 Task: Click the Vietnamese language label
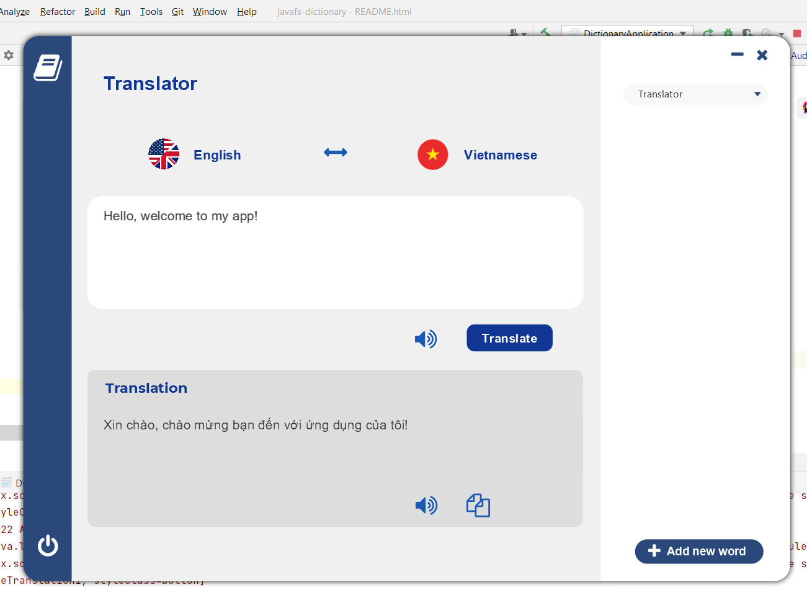click(x=501, y=155)
